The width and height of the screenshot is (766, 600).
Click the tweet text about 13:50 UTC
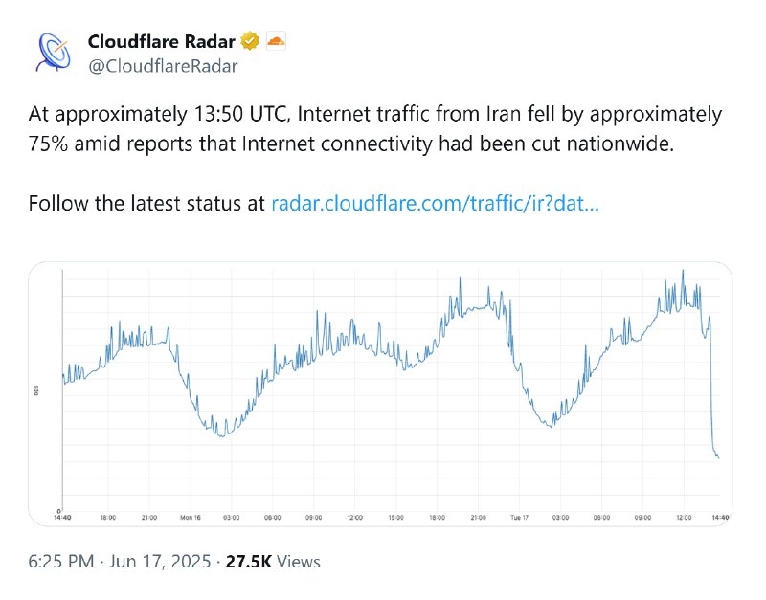click(374, 129)
